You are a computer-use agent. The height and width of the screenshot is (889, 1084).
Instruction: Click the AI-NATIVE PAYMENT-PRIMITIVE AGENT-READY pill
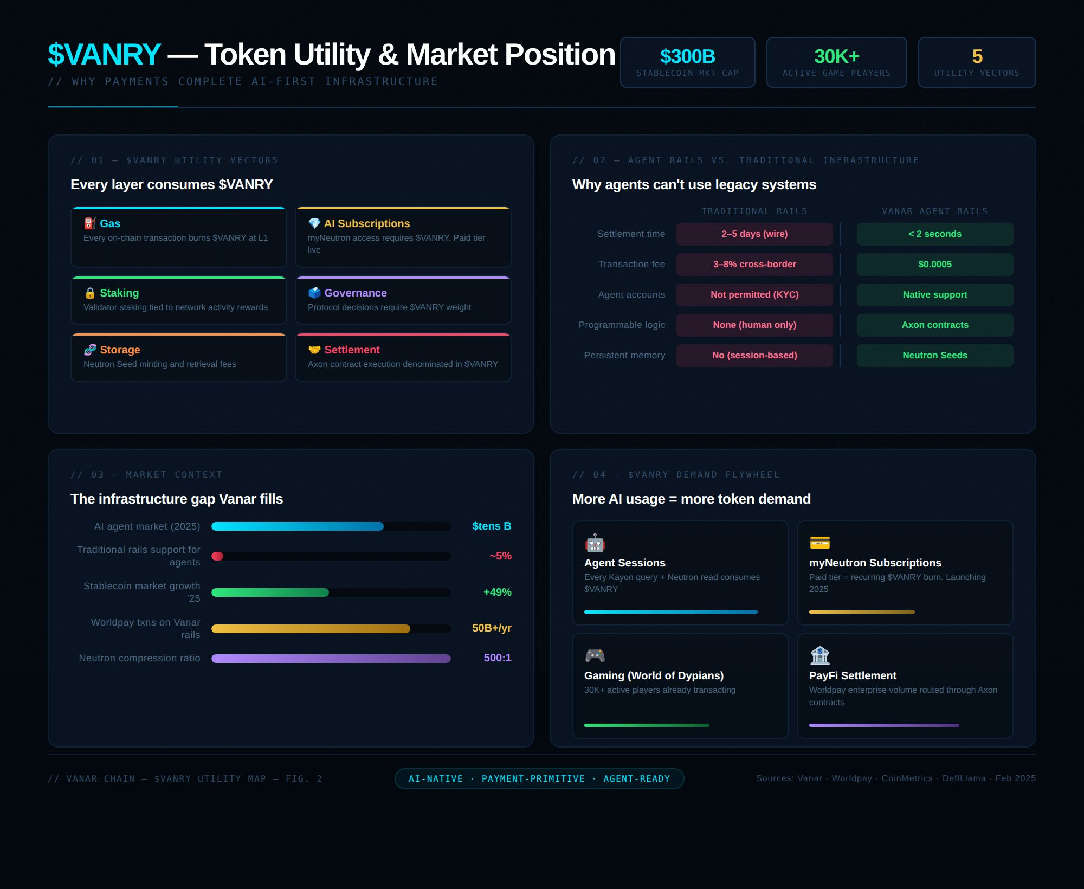[539, 778]
